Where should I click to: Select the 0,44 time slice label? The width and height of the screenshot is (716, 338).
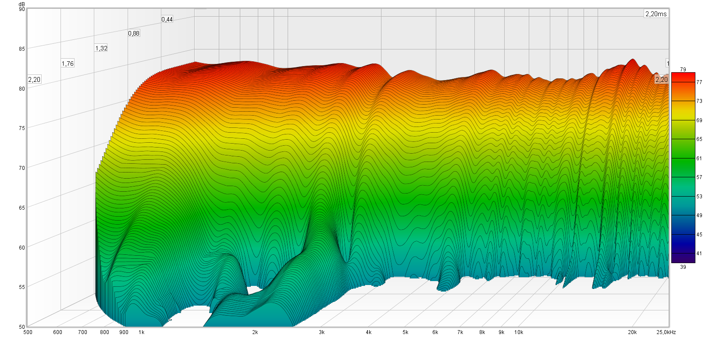tap(167, 19)
